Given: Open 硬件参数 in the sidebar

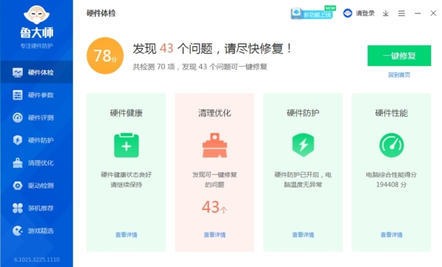Looking at the screenshot, I should 36,95.
